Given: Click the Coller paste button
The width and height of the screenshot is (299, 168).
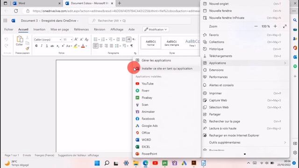Looking at the screenshot, I should pyautogui.click(x=19, y=41).
